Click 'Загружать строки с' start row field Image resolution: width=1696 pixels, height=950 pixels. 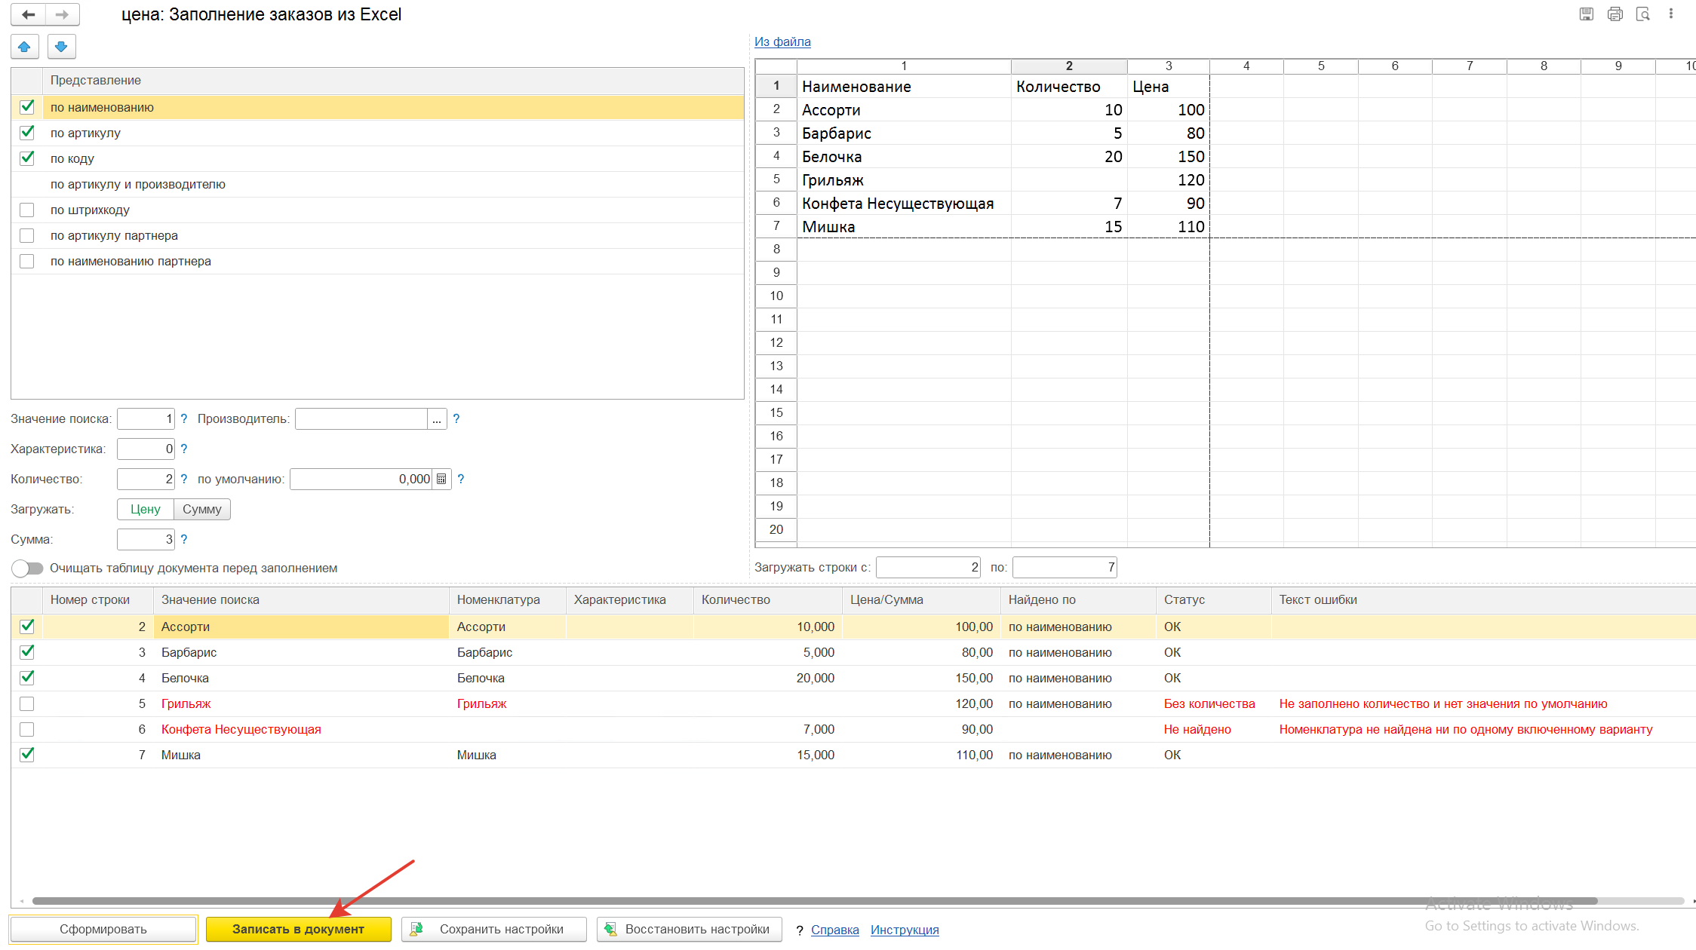[x=928, y=567]
